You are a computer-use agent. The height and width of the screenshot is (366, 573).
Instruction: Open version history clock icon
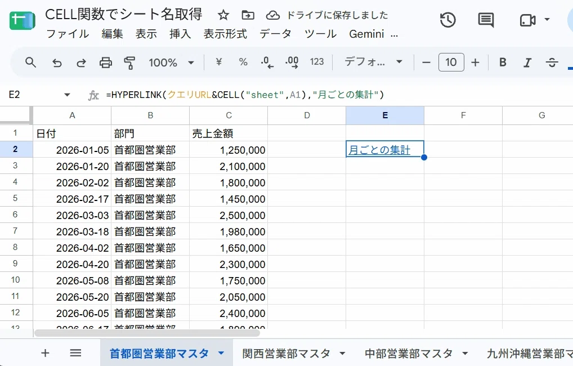click(x=447, y=20)
